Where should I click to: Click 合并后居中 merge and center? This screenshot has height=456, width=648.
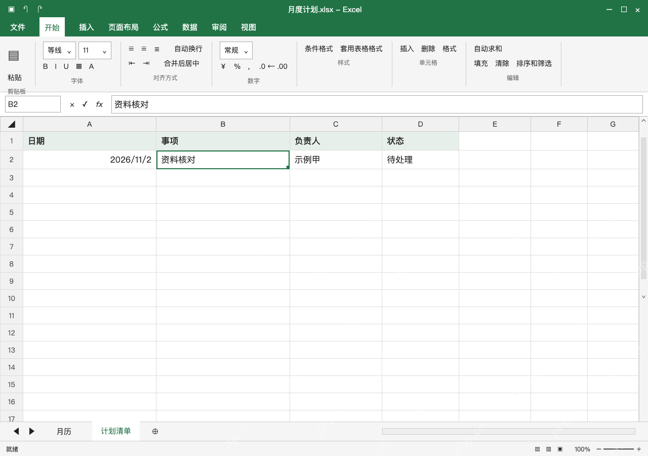(182, 63)
